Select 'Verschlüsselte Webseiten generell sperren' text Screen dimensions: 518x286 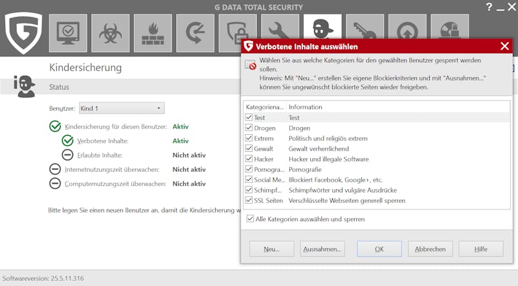347,200
